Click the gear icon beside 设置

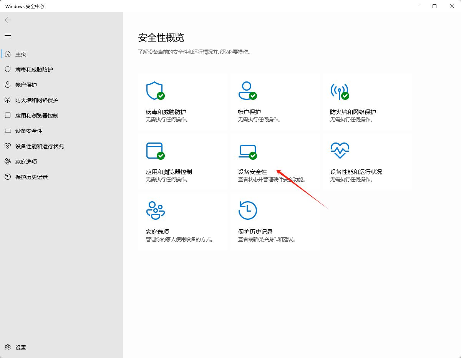pyautogui.click(x=8, y=347)
